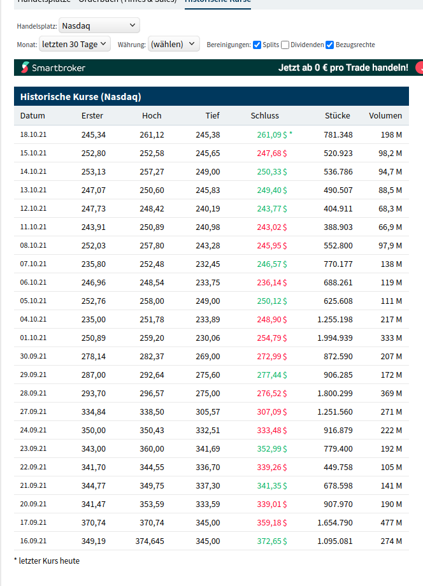Viewport: 423px width, 586px height.
Task: Click the Smartbroker logo icon
Action: (x=25, y=68)
